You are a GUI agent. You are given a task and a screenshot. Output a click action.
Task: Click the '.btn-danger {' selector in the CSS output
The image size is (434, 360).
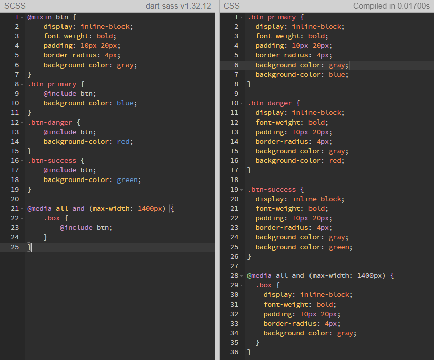point(274,103)
